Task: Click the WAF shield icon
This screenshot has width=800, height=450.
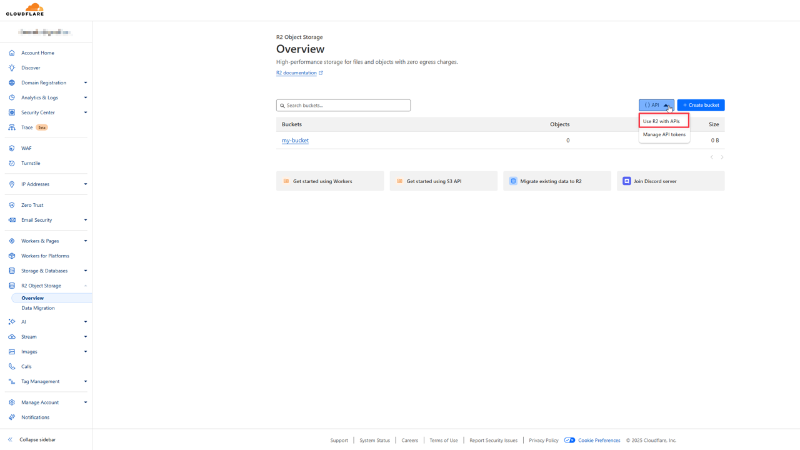Action: [x=12, y=148]
